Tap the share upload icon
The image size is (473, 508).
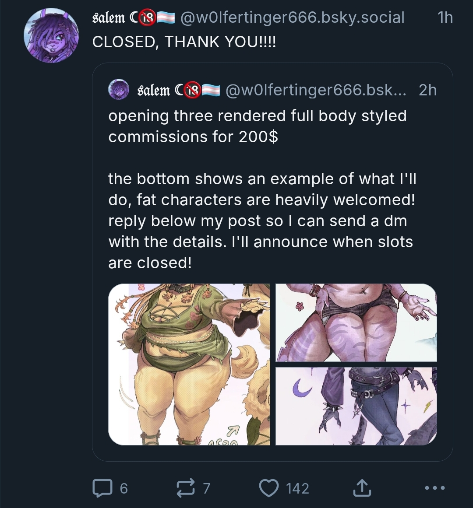[362, 488]
